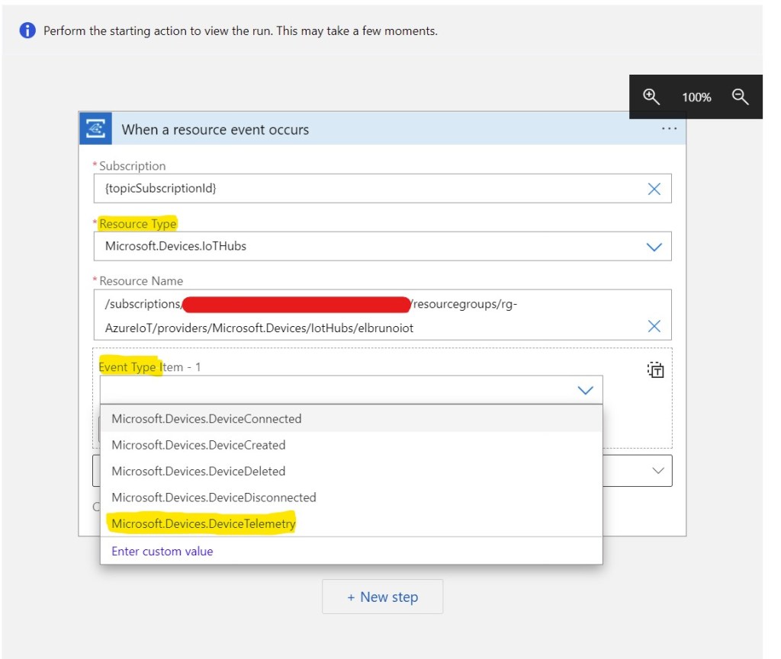This screenshot has width=781, height=659.
Task: Click the 100% zoom level indicator
Action: pos(696,98)
